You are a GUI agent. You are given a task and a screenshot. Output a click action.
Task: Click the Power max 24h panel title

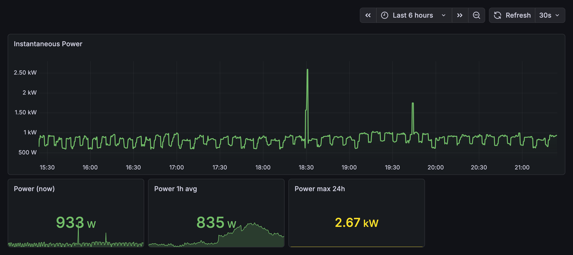click(320, 189)
